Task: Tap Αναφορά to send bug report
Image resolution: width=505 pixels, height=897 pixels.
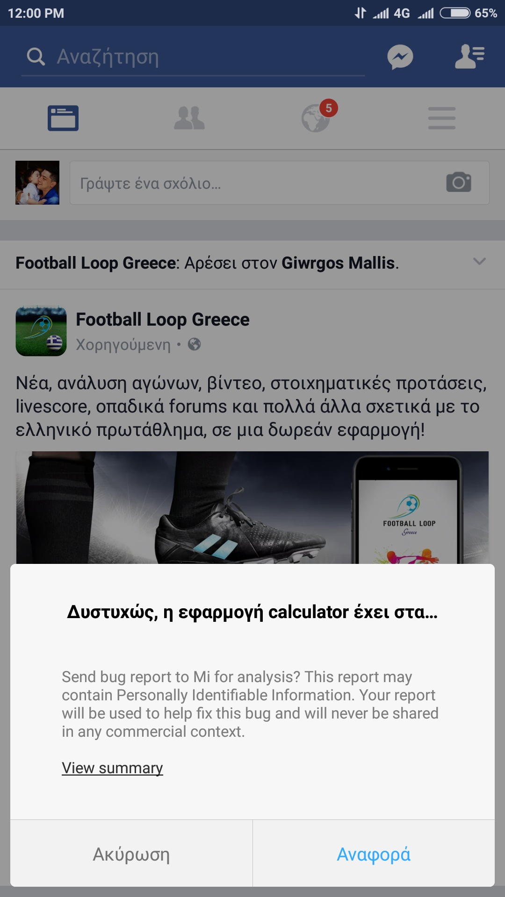Action: click(374, 854)
